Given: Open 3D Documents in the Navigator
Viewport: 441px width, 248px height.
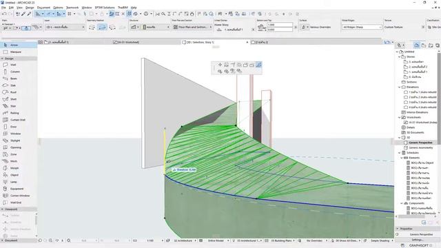Looking at the screenshot, I should (415, 132).
